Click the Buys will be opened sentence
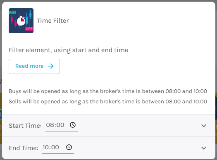 (108, 91)
